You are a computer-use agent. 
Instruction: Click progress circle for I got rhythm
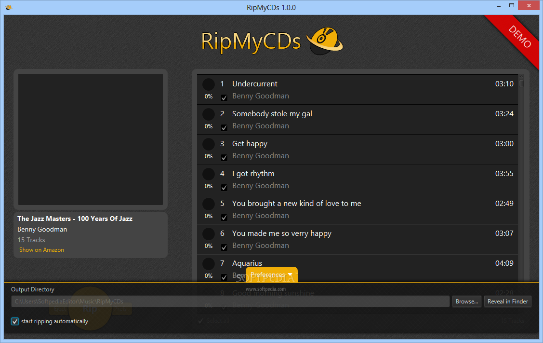pos(209,174)
